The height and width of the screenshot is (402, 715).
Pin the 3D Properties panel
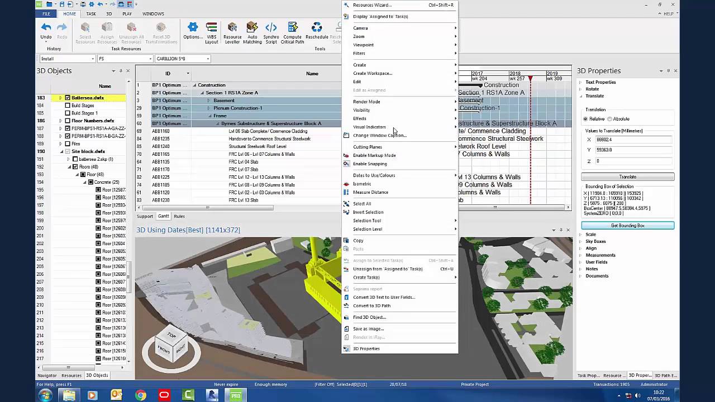668,71
